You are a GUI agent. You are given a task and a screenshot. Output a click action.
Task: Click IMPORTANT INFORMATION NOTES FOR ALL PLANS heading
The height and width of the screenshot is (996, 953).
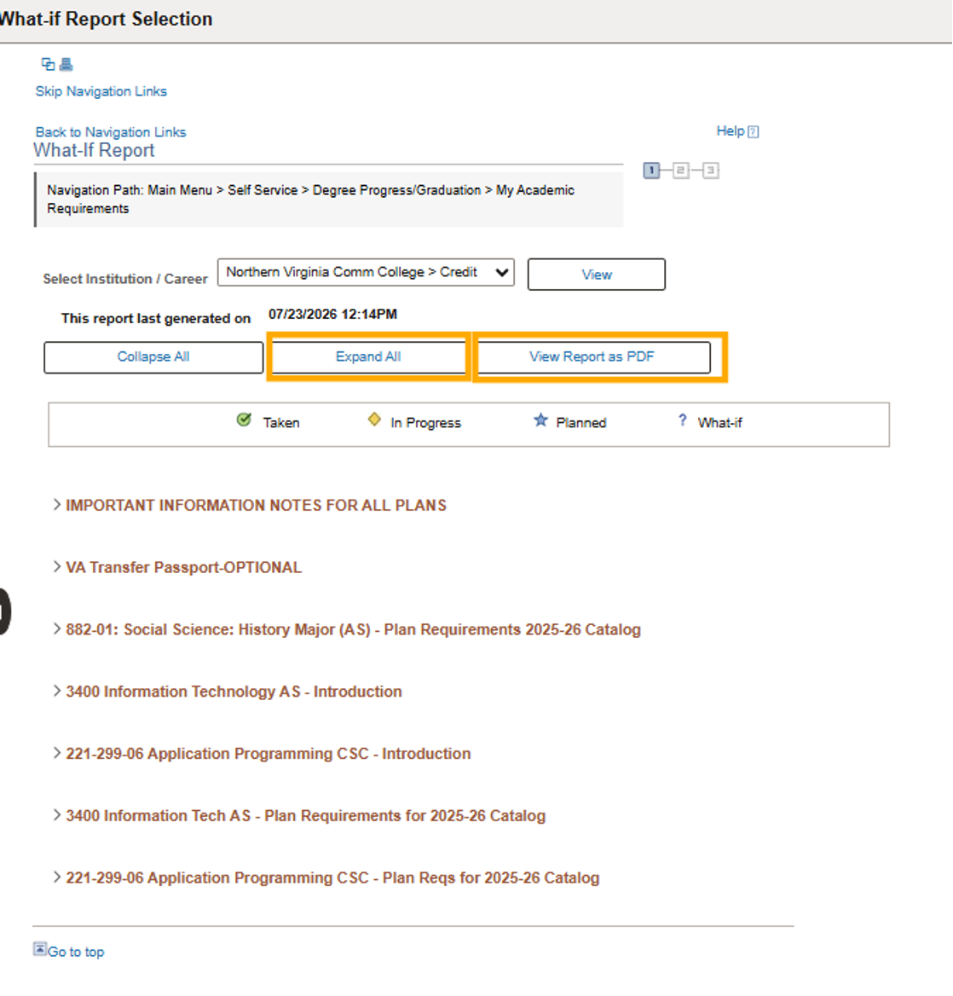256,506
